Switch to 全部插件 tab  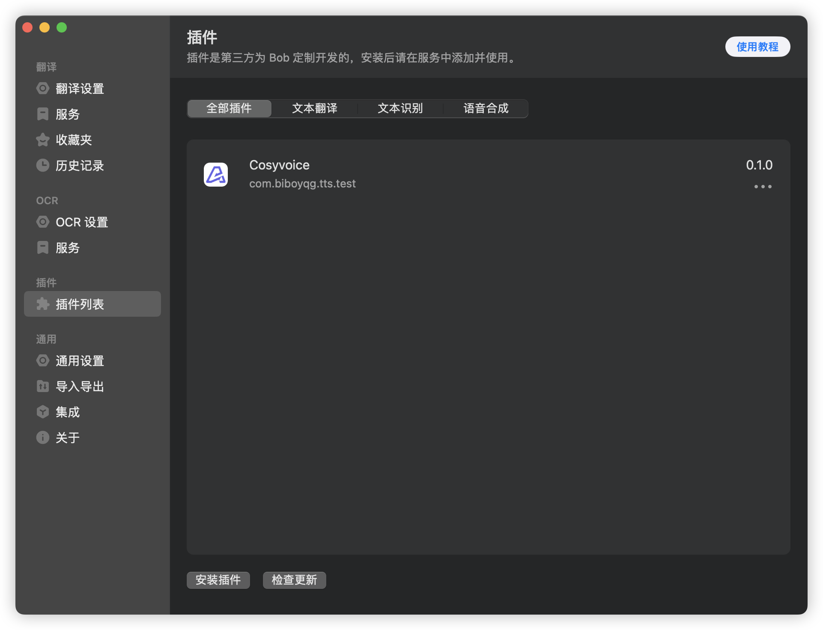click(x=229, y=108)
